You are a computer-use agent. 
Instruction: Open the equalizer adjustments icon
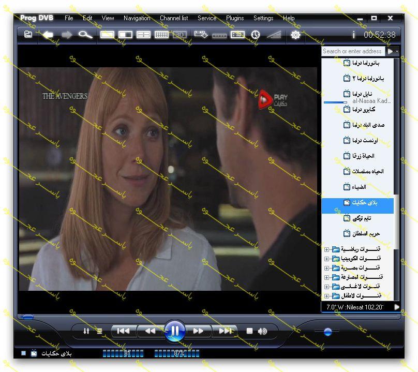pyautogui.click(x=86, y=331)
